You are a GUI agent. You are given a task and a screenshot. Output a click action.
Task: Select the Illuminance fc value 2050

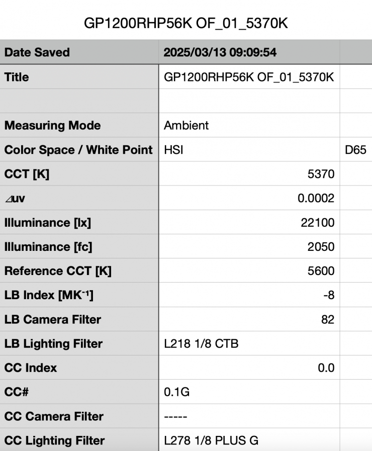322,246
